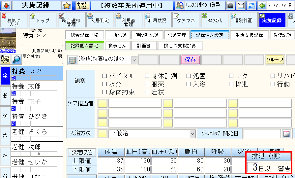Click the 写真登録 link
The image size is (295, 178).
pyautogui.click(x=8, y=51)
